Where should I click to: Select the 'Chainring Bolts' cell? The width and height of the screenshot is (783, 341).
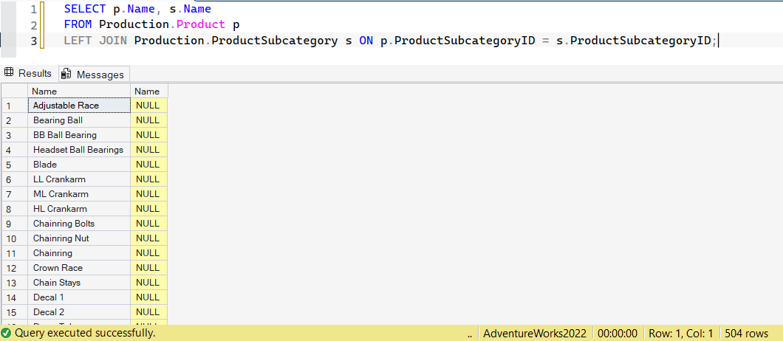(79, 223)
